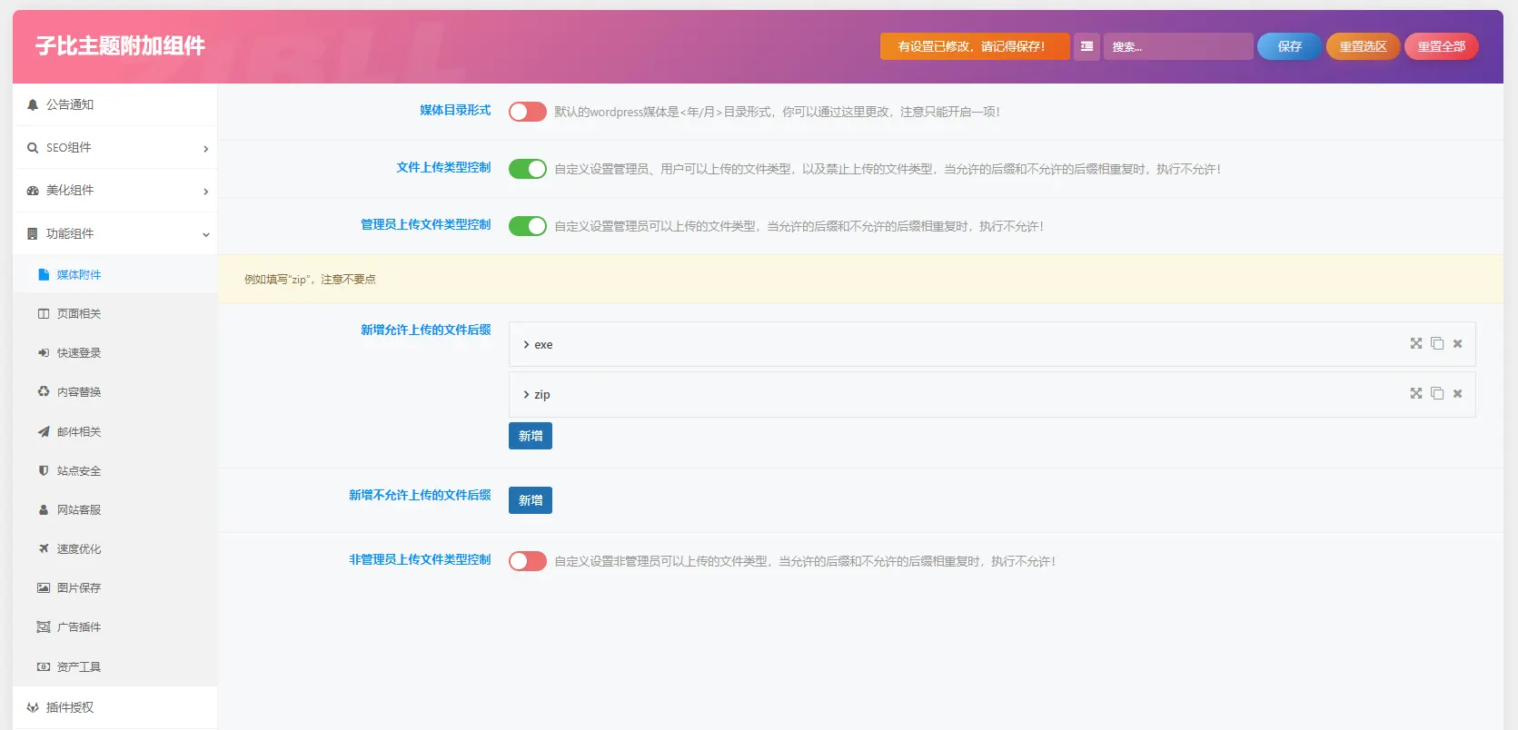Enable the 媒体目录形式 switch
The height and width of the screenshot is (730, 1518).
(x=528, y=112)
